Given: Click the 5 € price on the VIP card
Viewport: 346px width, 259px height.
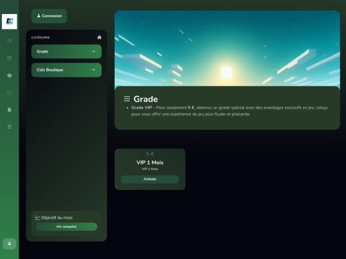Looking at the screenshot, I should click(x=150, y=153).
